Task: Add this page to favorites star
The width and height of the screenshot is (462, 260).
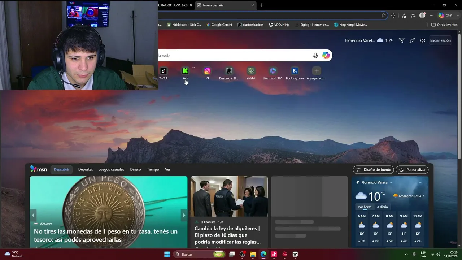Action: pos(384,16)
